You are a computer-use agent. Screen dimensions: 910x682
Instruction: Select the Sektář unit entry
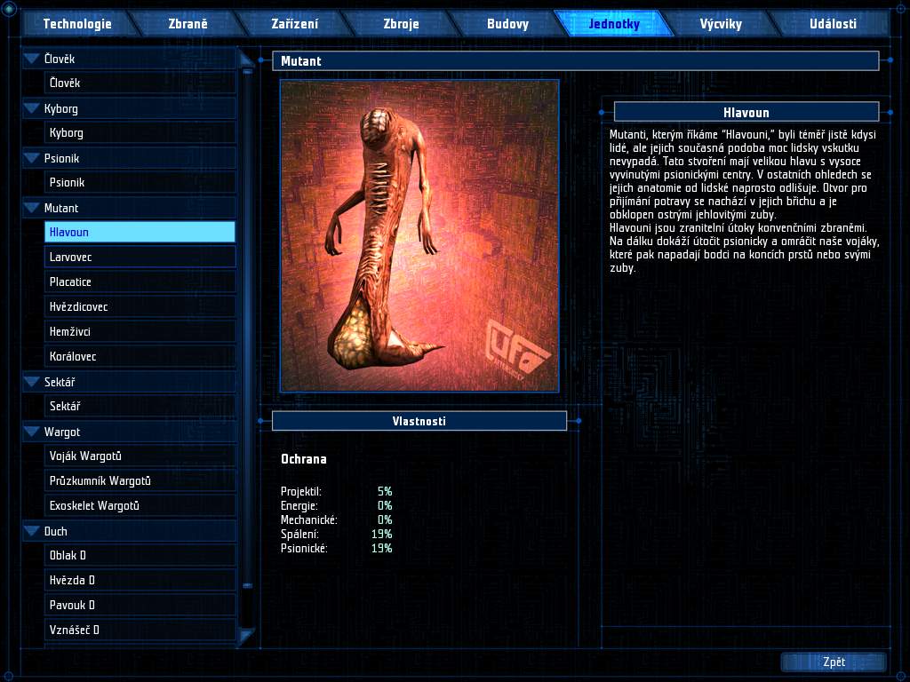140,406
